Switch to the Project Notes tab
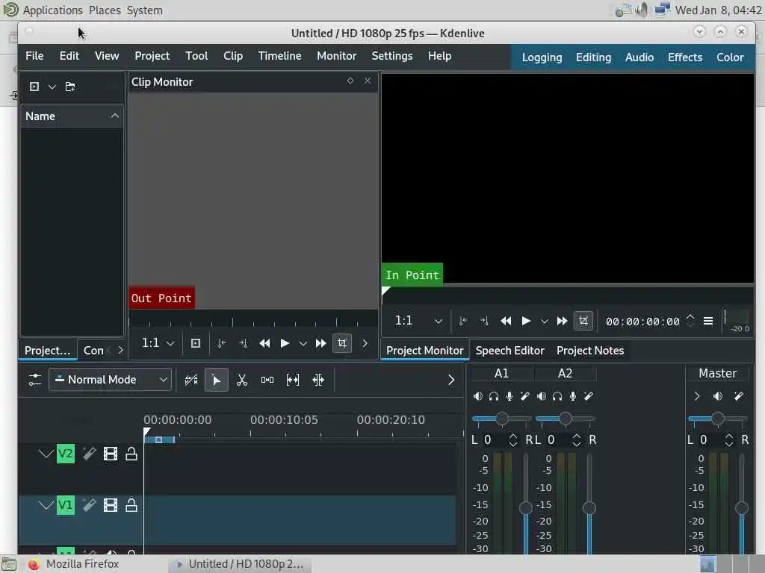This screenshot has width=765, height=573. click(x=590, y=351)
